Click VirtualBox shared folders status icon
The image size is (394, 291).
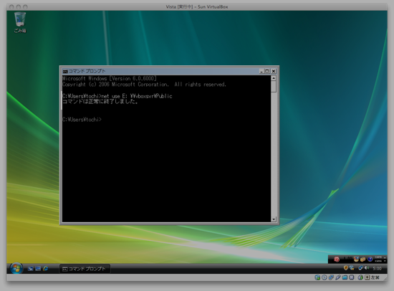[x=345, y=277]
